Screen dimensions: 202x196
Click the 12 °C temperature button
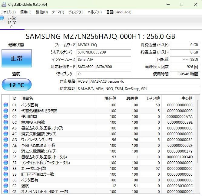click(17, 84)
